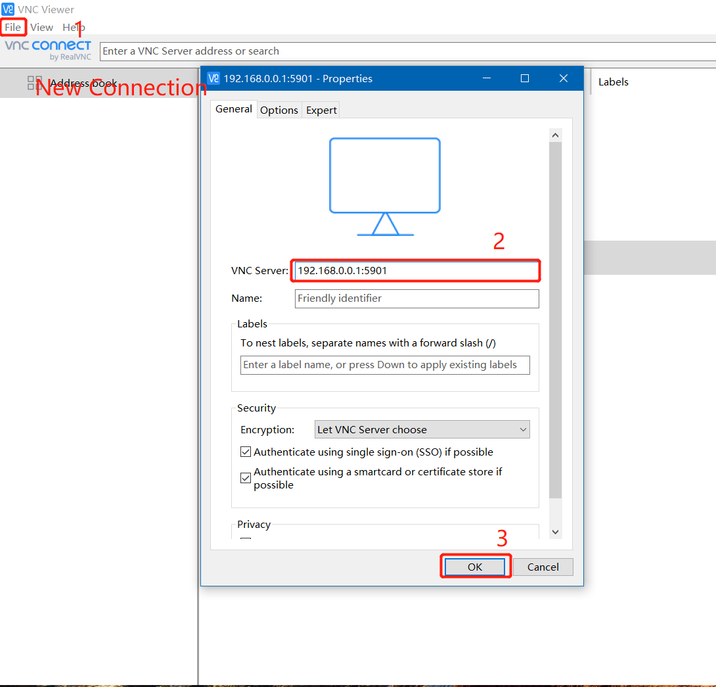The image size is (716, 687).
Task: Open the View menu
Action: point(41,27)
